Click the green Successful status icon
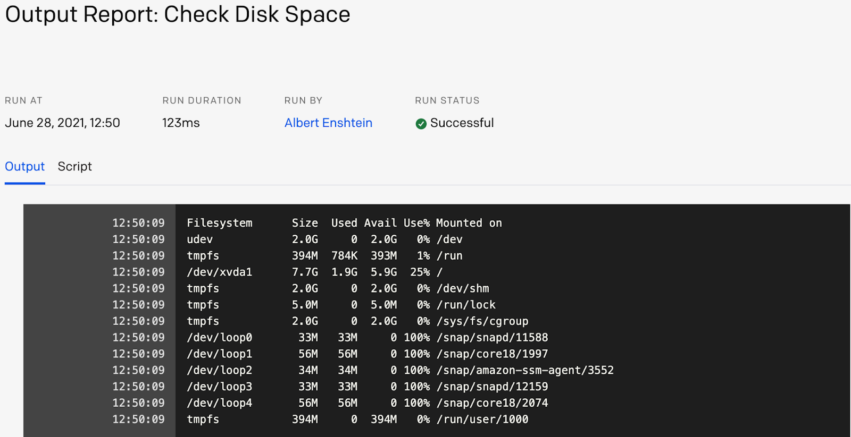The width and height of the screenshot is (851, 437). tap(421, 124)
